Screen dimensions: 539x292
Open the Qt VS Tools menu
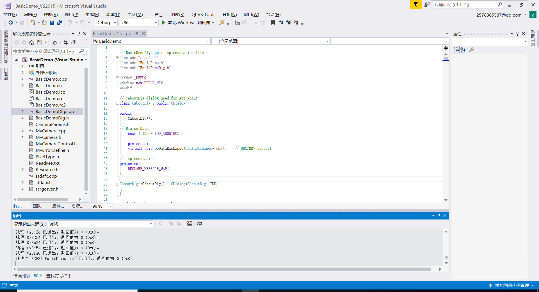point(203,14)
